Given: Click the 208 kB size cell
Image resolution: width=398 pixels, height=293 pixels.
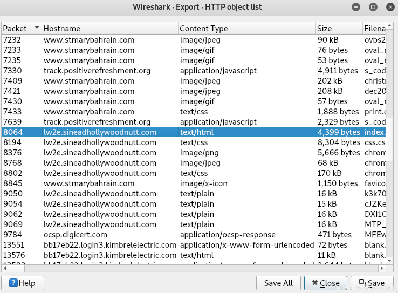Looking at the screenshot, I should pos(330,91).
